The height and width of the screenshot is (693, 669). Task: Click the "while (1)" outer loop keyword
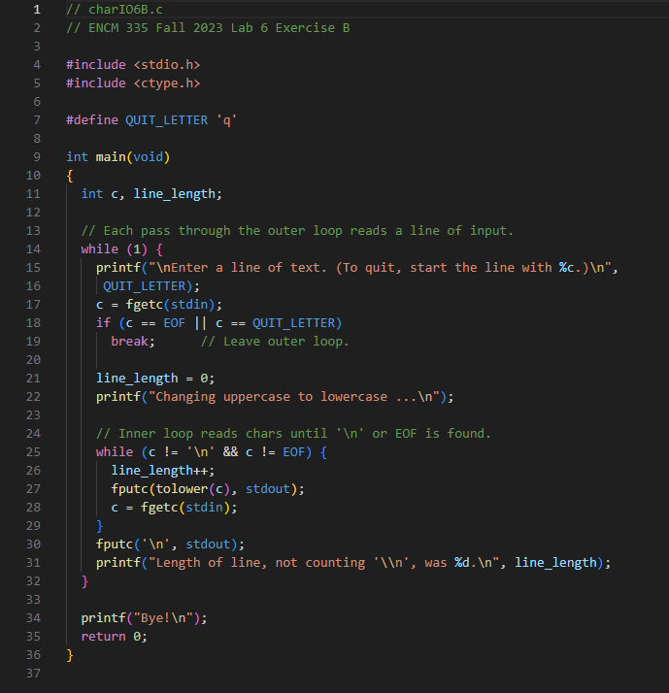100,249
